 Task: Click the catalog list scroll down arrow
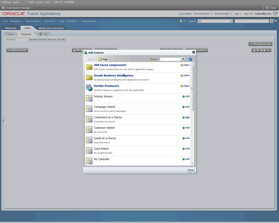pos(192,164)
